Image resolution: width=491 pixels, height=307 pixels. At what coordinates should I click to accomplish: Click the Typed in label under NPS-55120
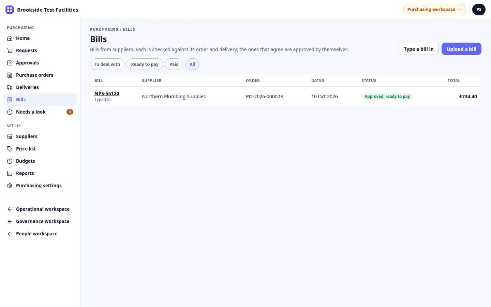(103, 100)
